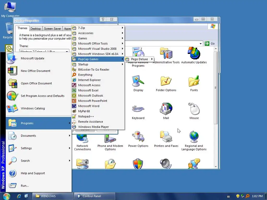Expand the 7-Zip program folder

point(98,28)
